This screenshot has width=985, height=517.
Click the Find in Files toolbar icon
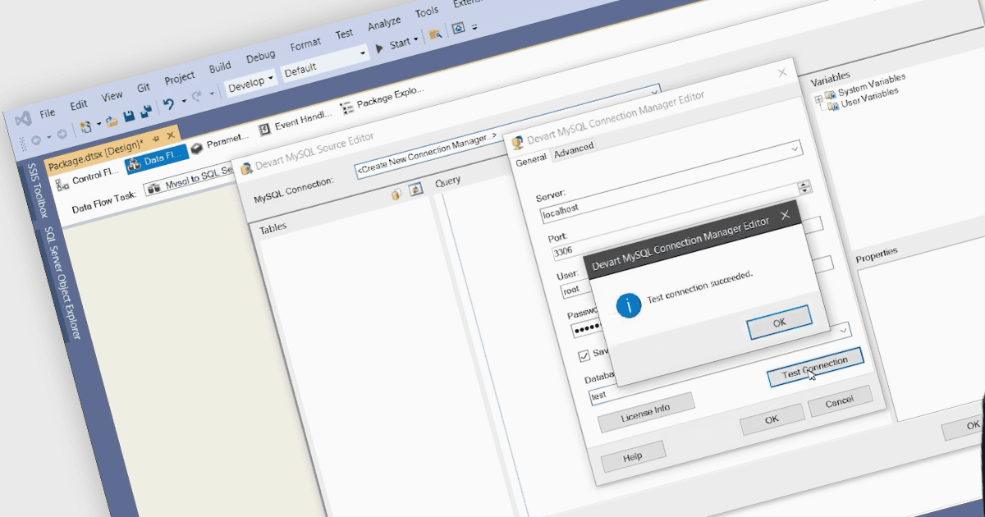[x=435, y=34]
